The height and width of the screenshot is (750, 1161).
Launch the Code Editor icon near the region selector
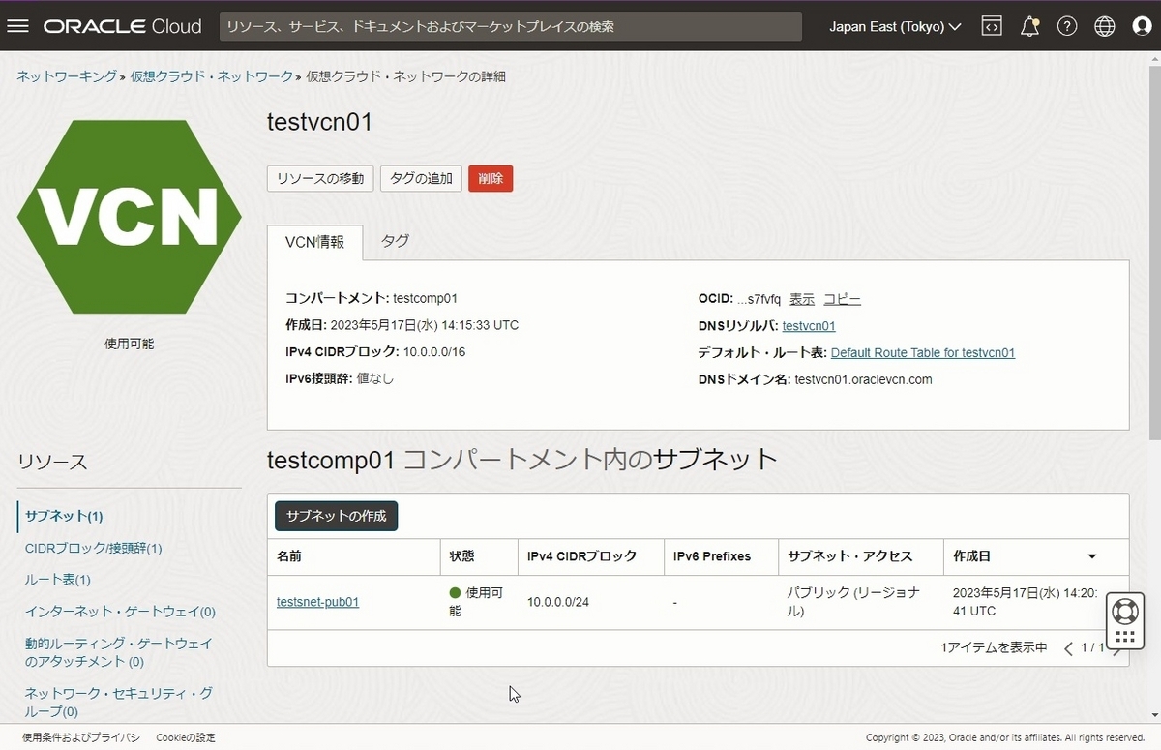992,26
